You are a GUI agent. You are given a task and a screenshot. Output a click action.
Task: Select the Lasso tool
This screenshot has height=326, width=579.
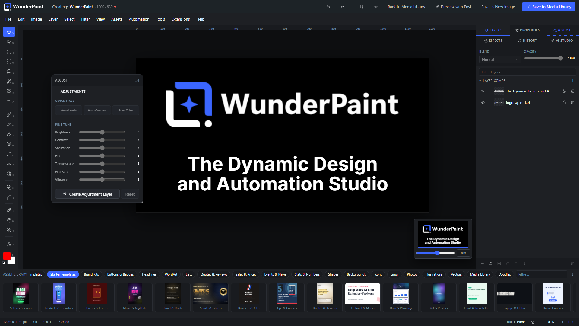9,72
